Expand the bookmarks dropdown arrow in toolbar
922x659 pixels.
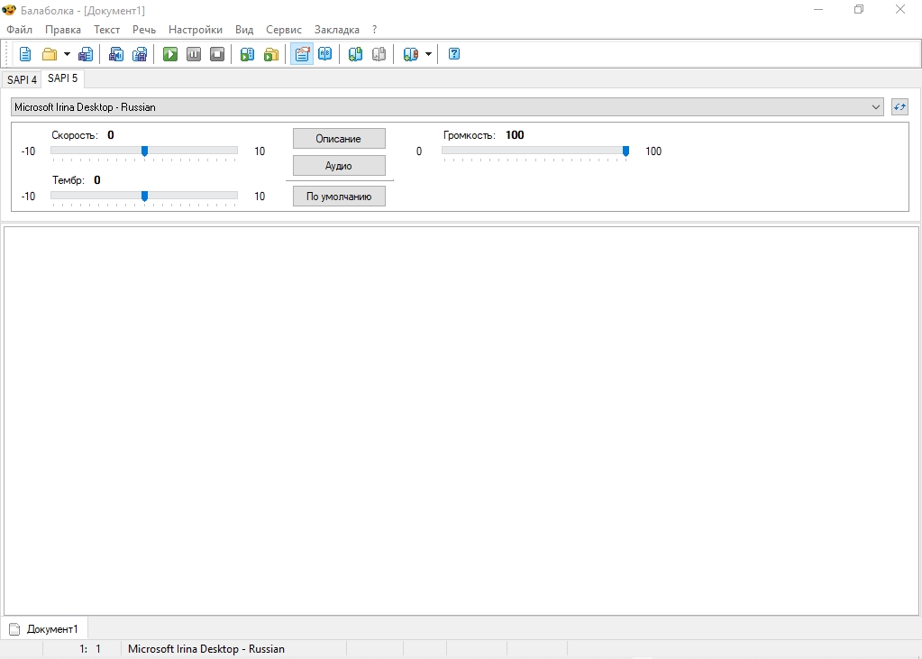428,54
